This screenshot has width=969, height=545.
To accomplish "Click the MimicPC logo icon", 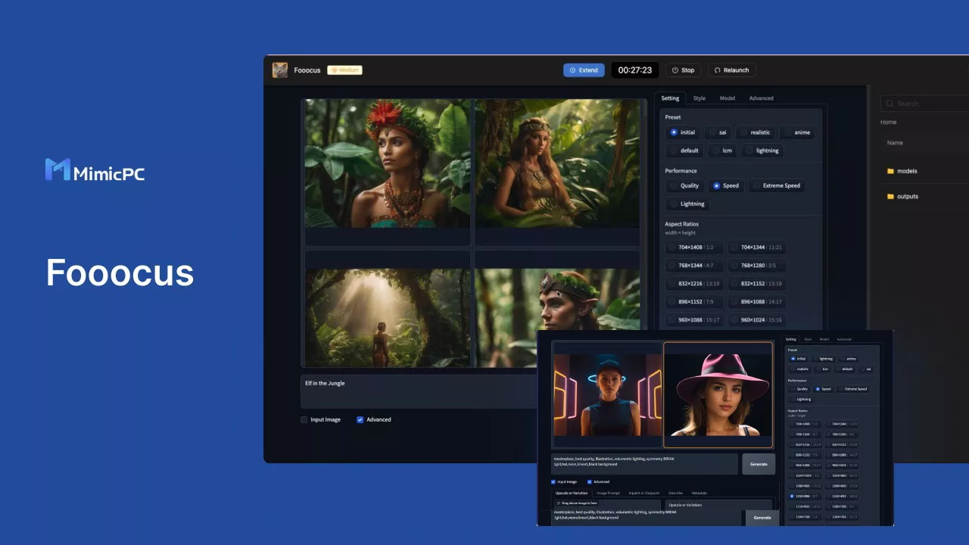I will pyautogui.click(x=58, y=170).
